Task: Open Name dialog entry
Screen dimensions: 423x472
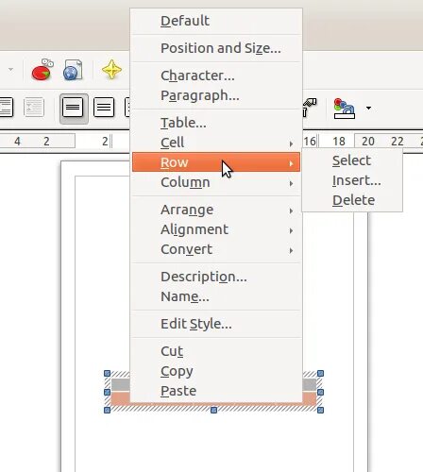Action: point(216,296)
